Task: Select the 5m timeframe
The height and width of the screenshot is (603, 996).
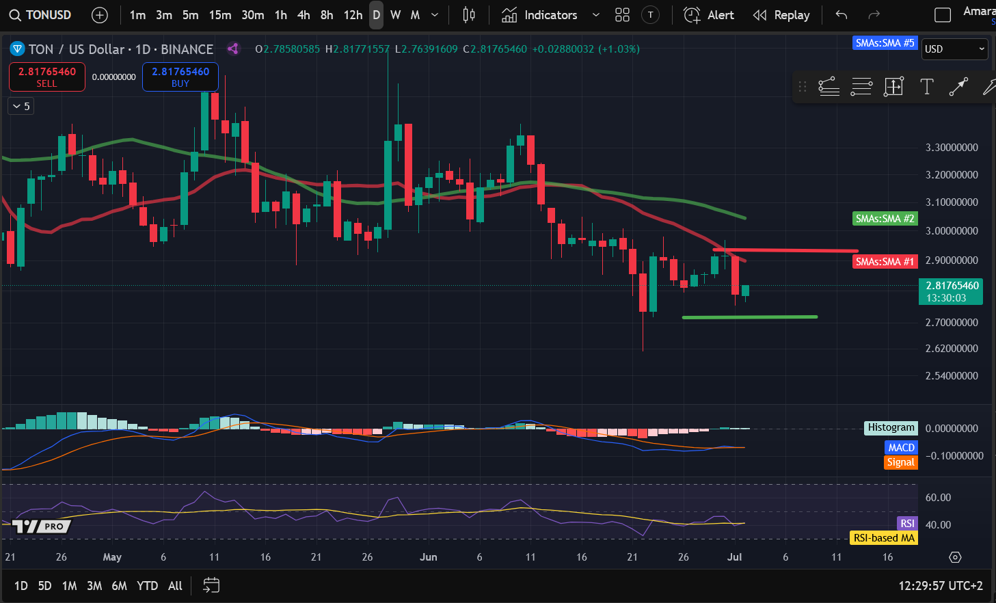Action: pos(191,15)
